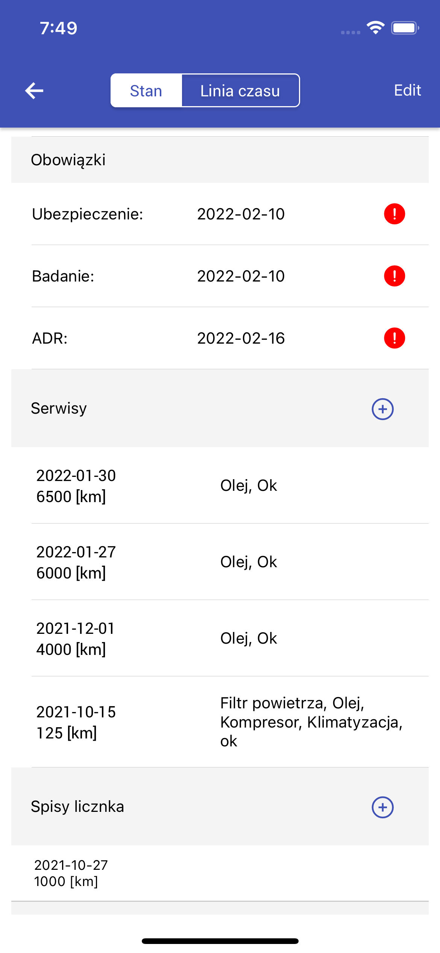Add a new Serwisy entry
This screenshot has width=440, height=953.
(382, 409)
